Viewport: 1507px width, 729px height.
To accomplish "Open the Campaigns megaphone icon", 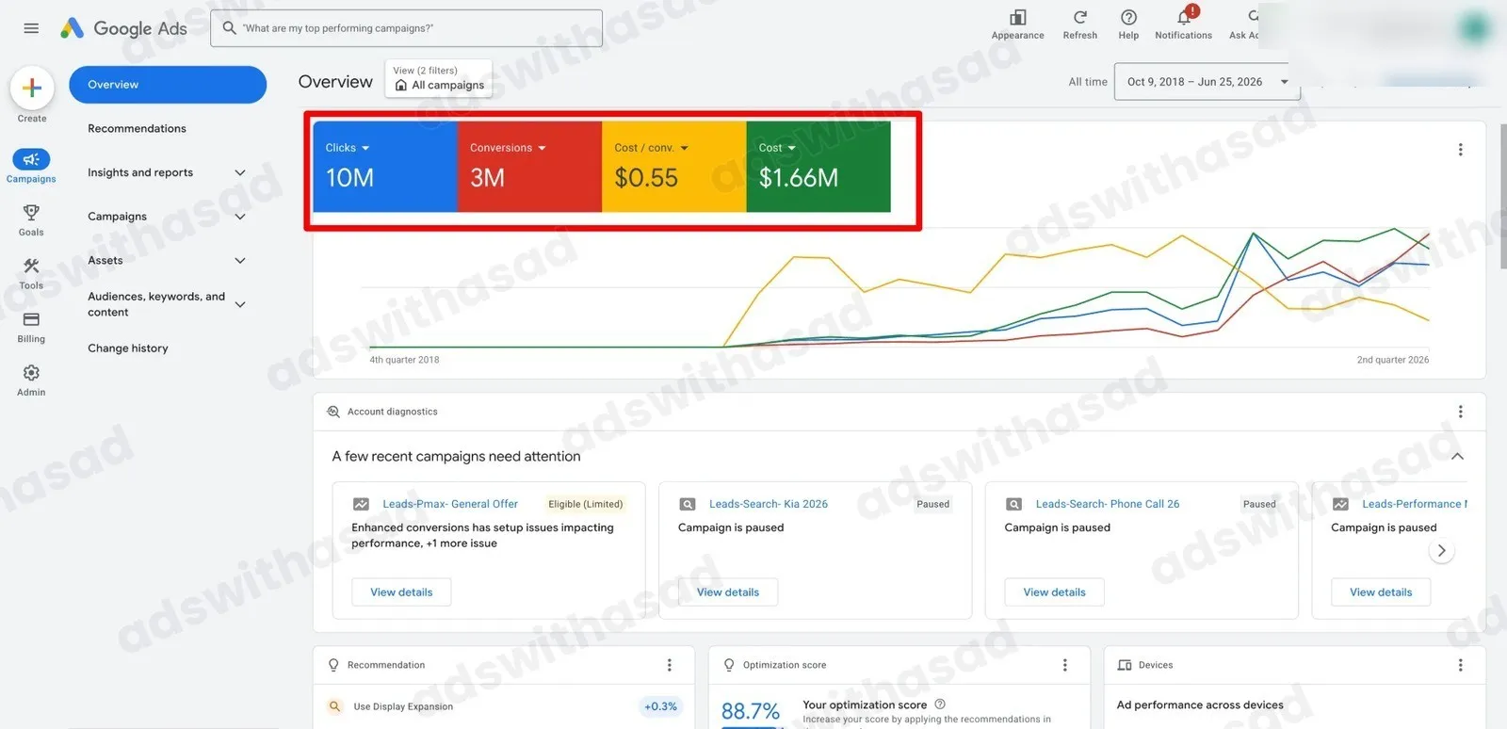I will click(x=31, y=159).
